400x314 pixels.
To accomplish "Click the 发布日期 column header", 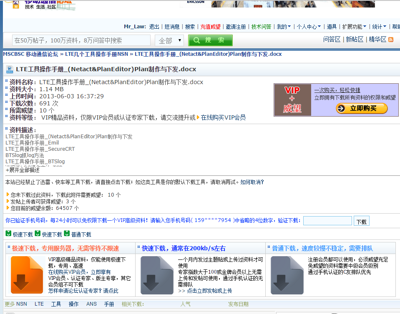I will tap(238, 304).
